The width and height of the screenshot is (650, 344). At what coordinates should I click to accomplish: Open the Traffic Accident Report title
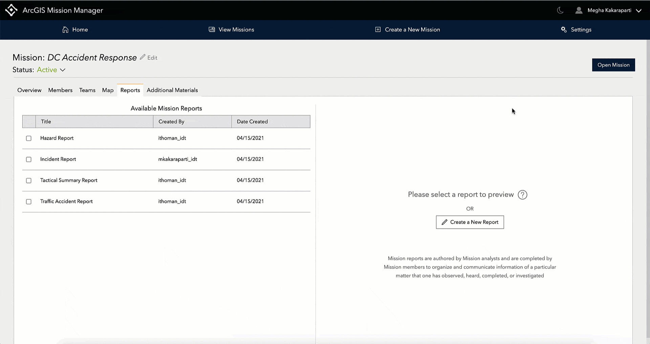[x=66, y=201]
